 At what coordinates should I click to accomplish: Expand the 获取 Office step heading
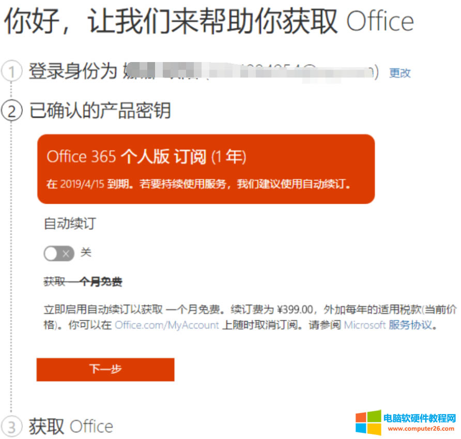pyautogui.click(x=71, y=427)
